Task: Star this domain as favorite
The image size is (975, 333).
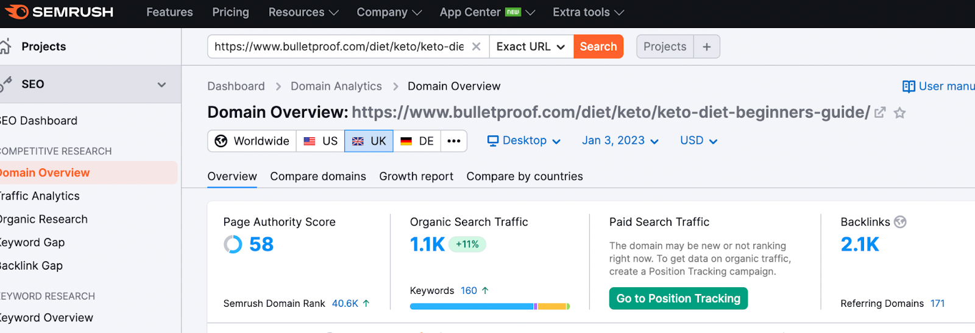Action: (899, 113)
